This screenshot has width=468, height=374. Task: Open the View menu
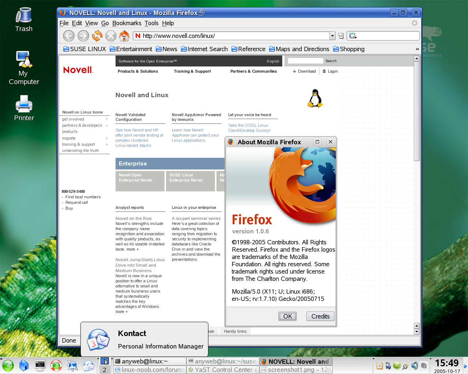pos(91,23)
